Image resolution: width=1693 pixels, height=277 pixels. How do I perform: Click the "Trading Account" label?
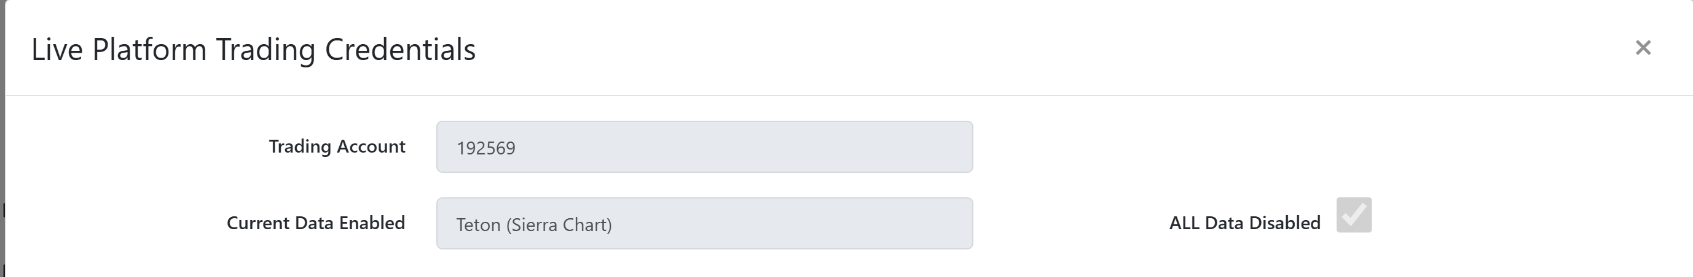(337, 146)
